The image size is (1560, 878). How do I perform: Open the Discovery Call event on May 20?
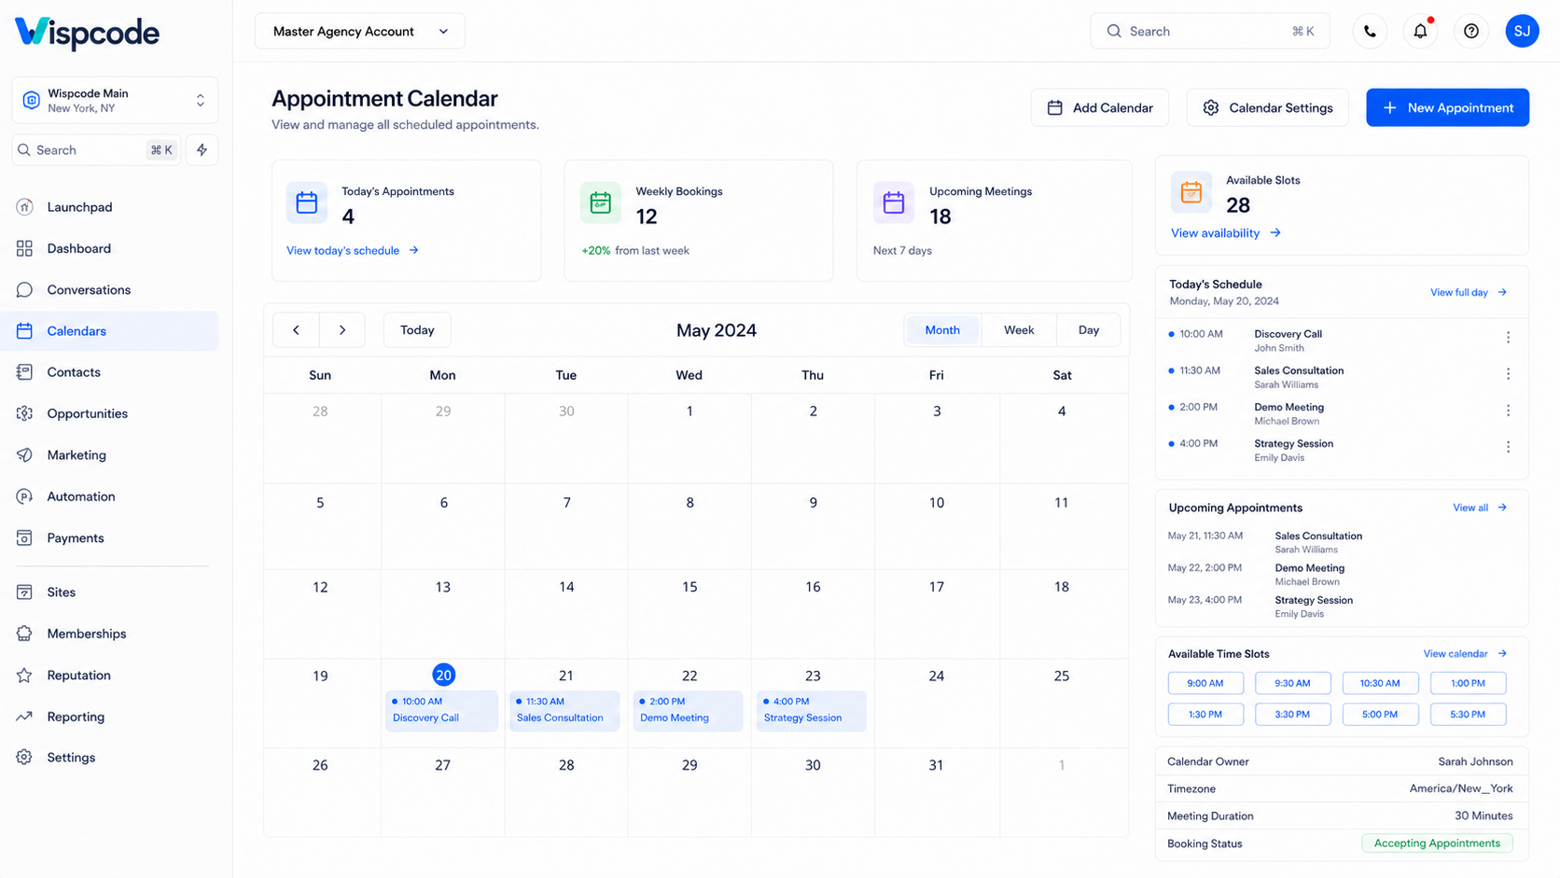pyautogui.click(x=441, y=710)
